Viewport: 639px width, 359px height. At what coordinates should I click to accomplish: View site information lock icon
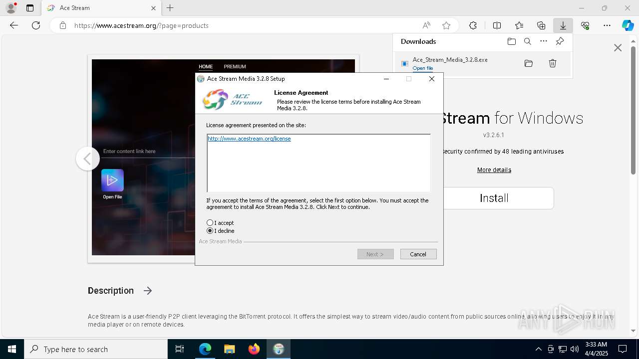(x=63, y=25)
